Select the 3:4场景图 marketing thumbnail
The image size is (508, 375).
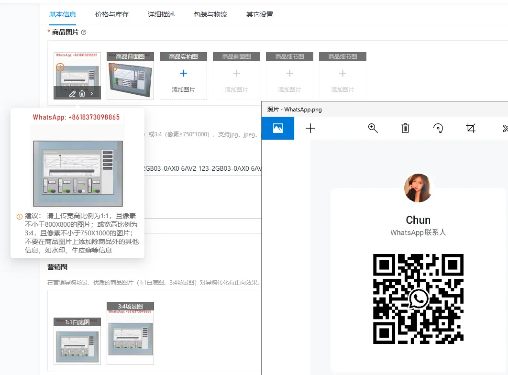pos(130,333)
